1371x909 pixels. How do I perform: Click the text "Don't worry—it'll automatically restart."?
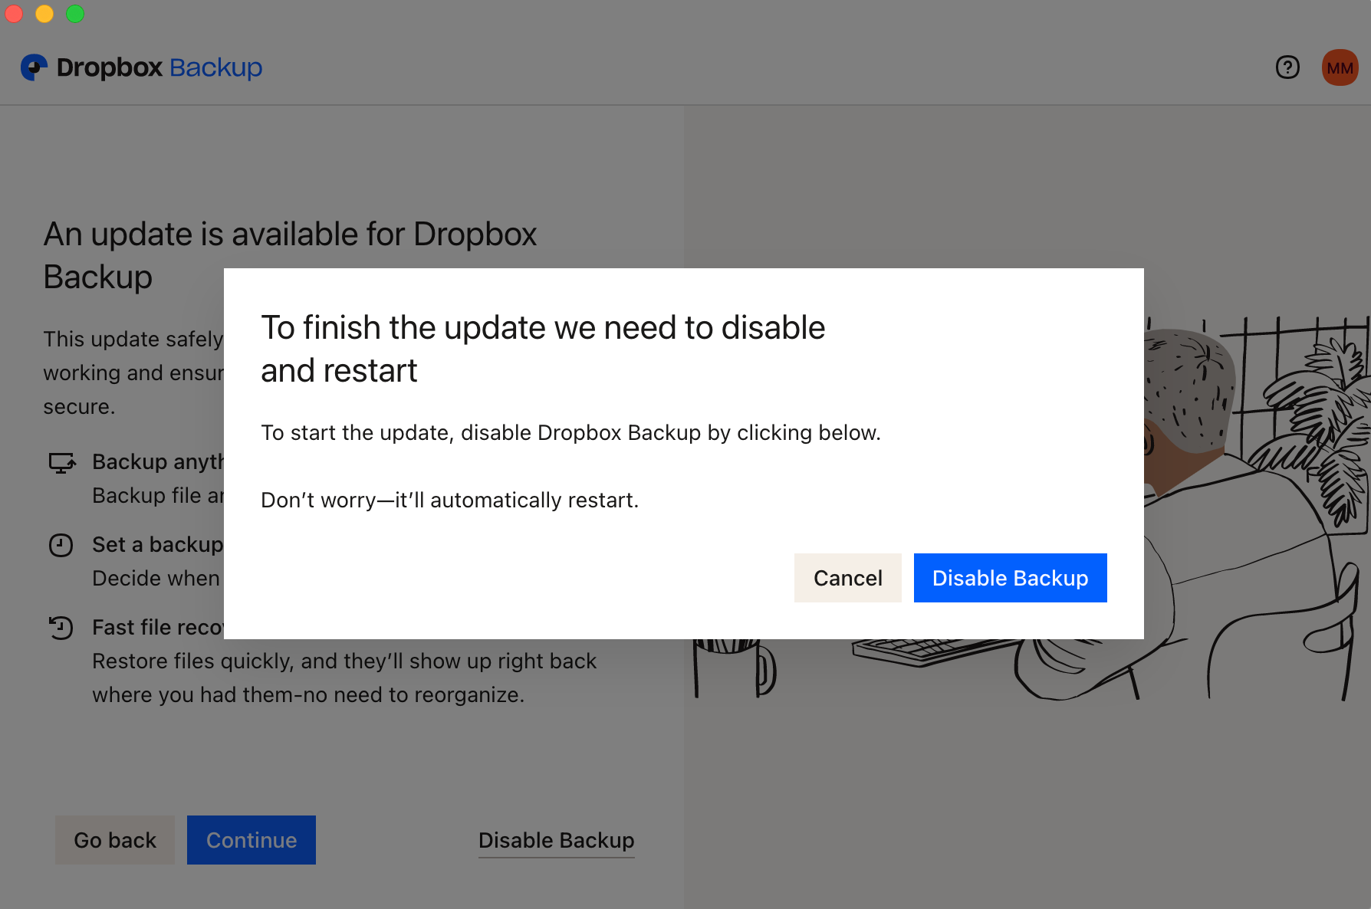point(449,500)
